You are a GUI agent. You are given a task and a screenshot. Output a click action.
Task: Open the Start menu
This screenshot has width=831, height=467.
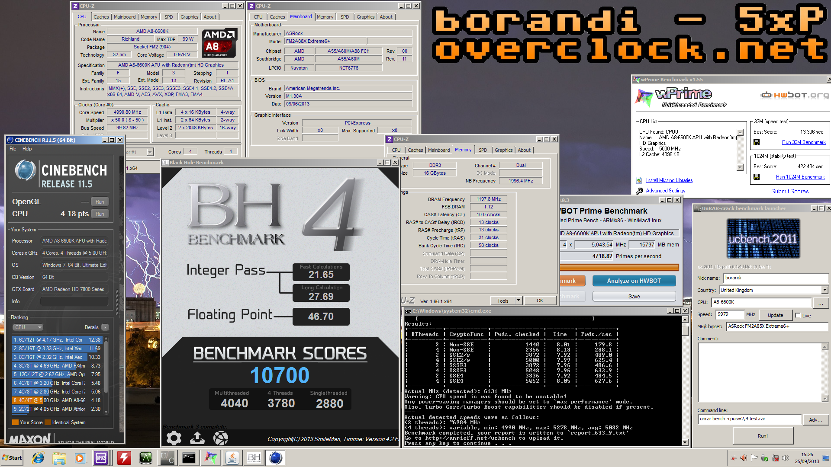(12, 458)
